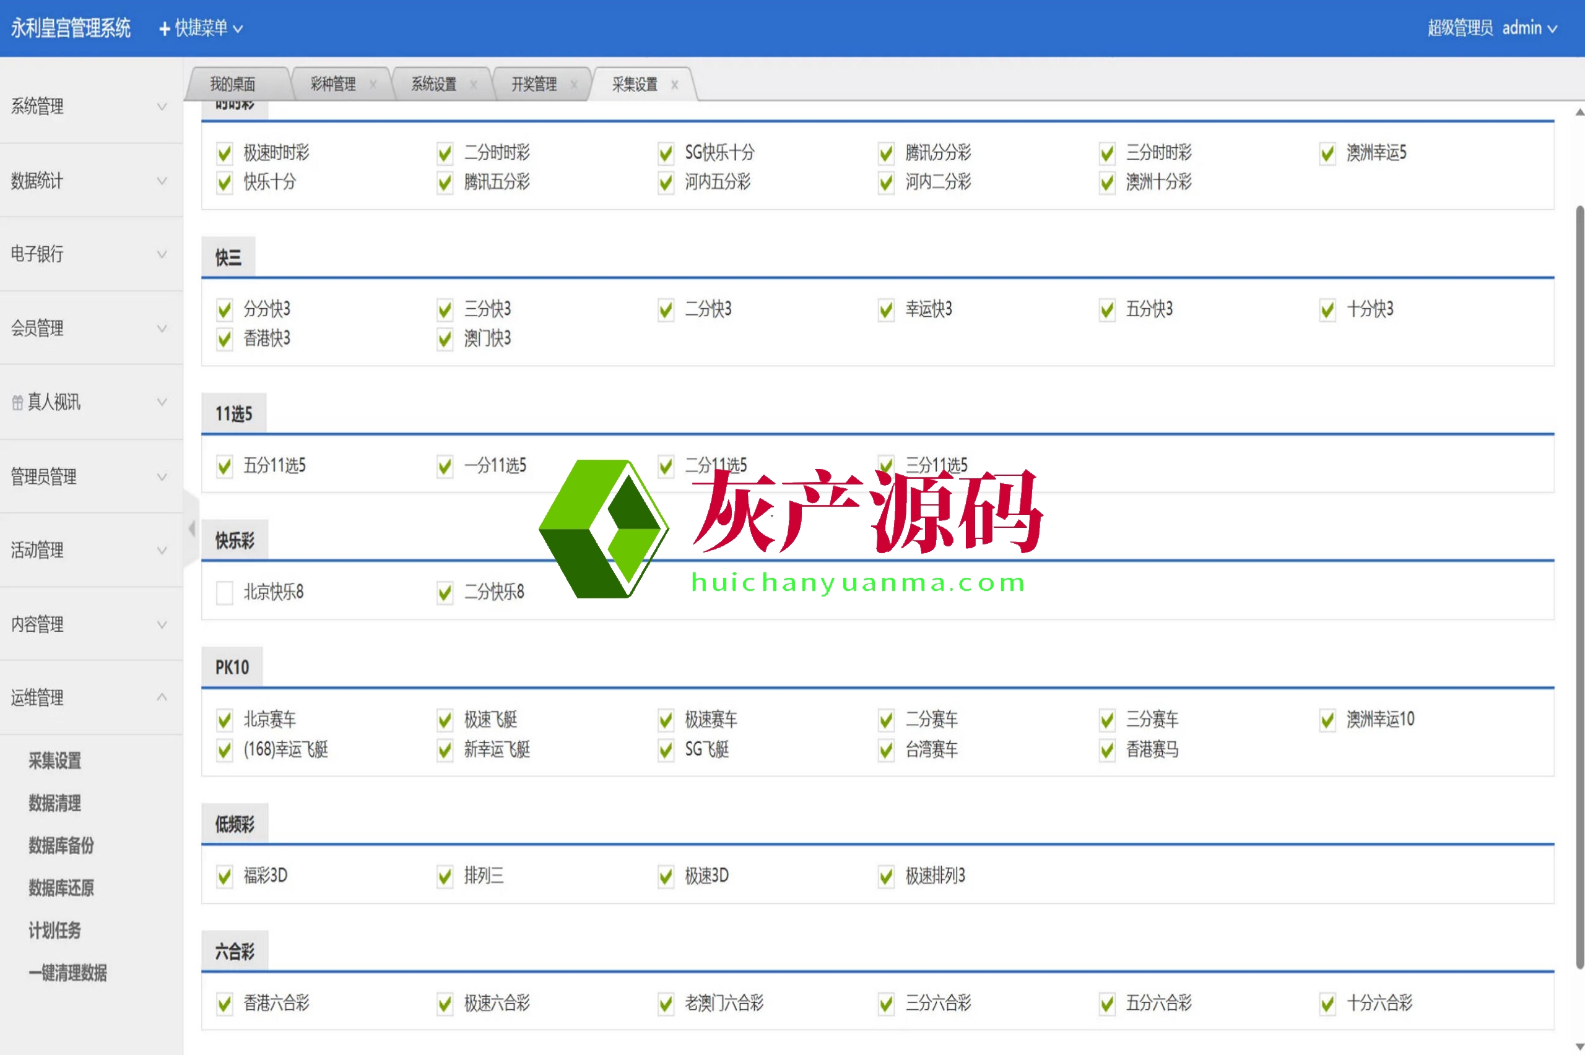
Task: Switch to the 开奖管理 tab
Action: [534, 85]
